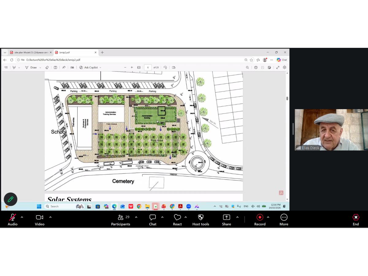Viewport: 368px width, 276px height.
Task: Start camera with the Video button
Action: click(40, 220)
